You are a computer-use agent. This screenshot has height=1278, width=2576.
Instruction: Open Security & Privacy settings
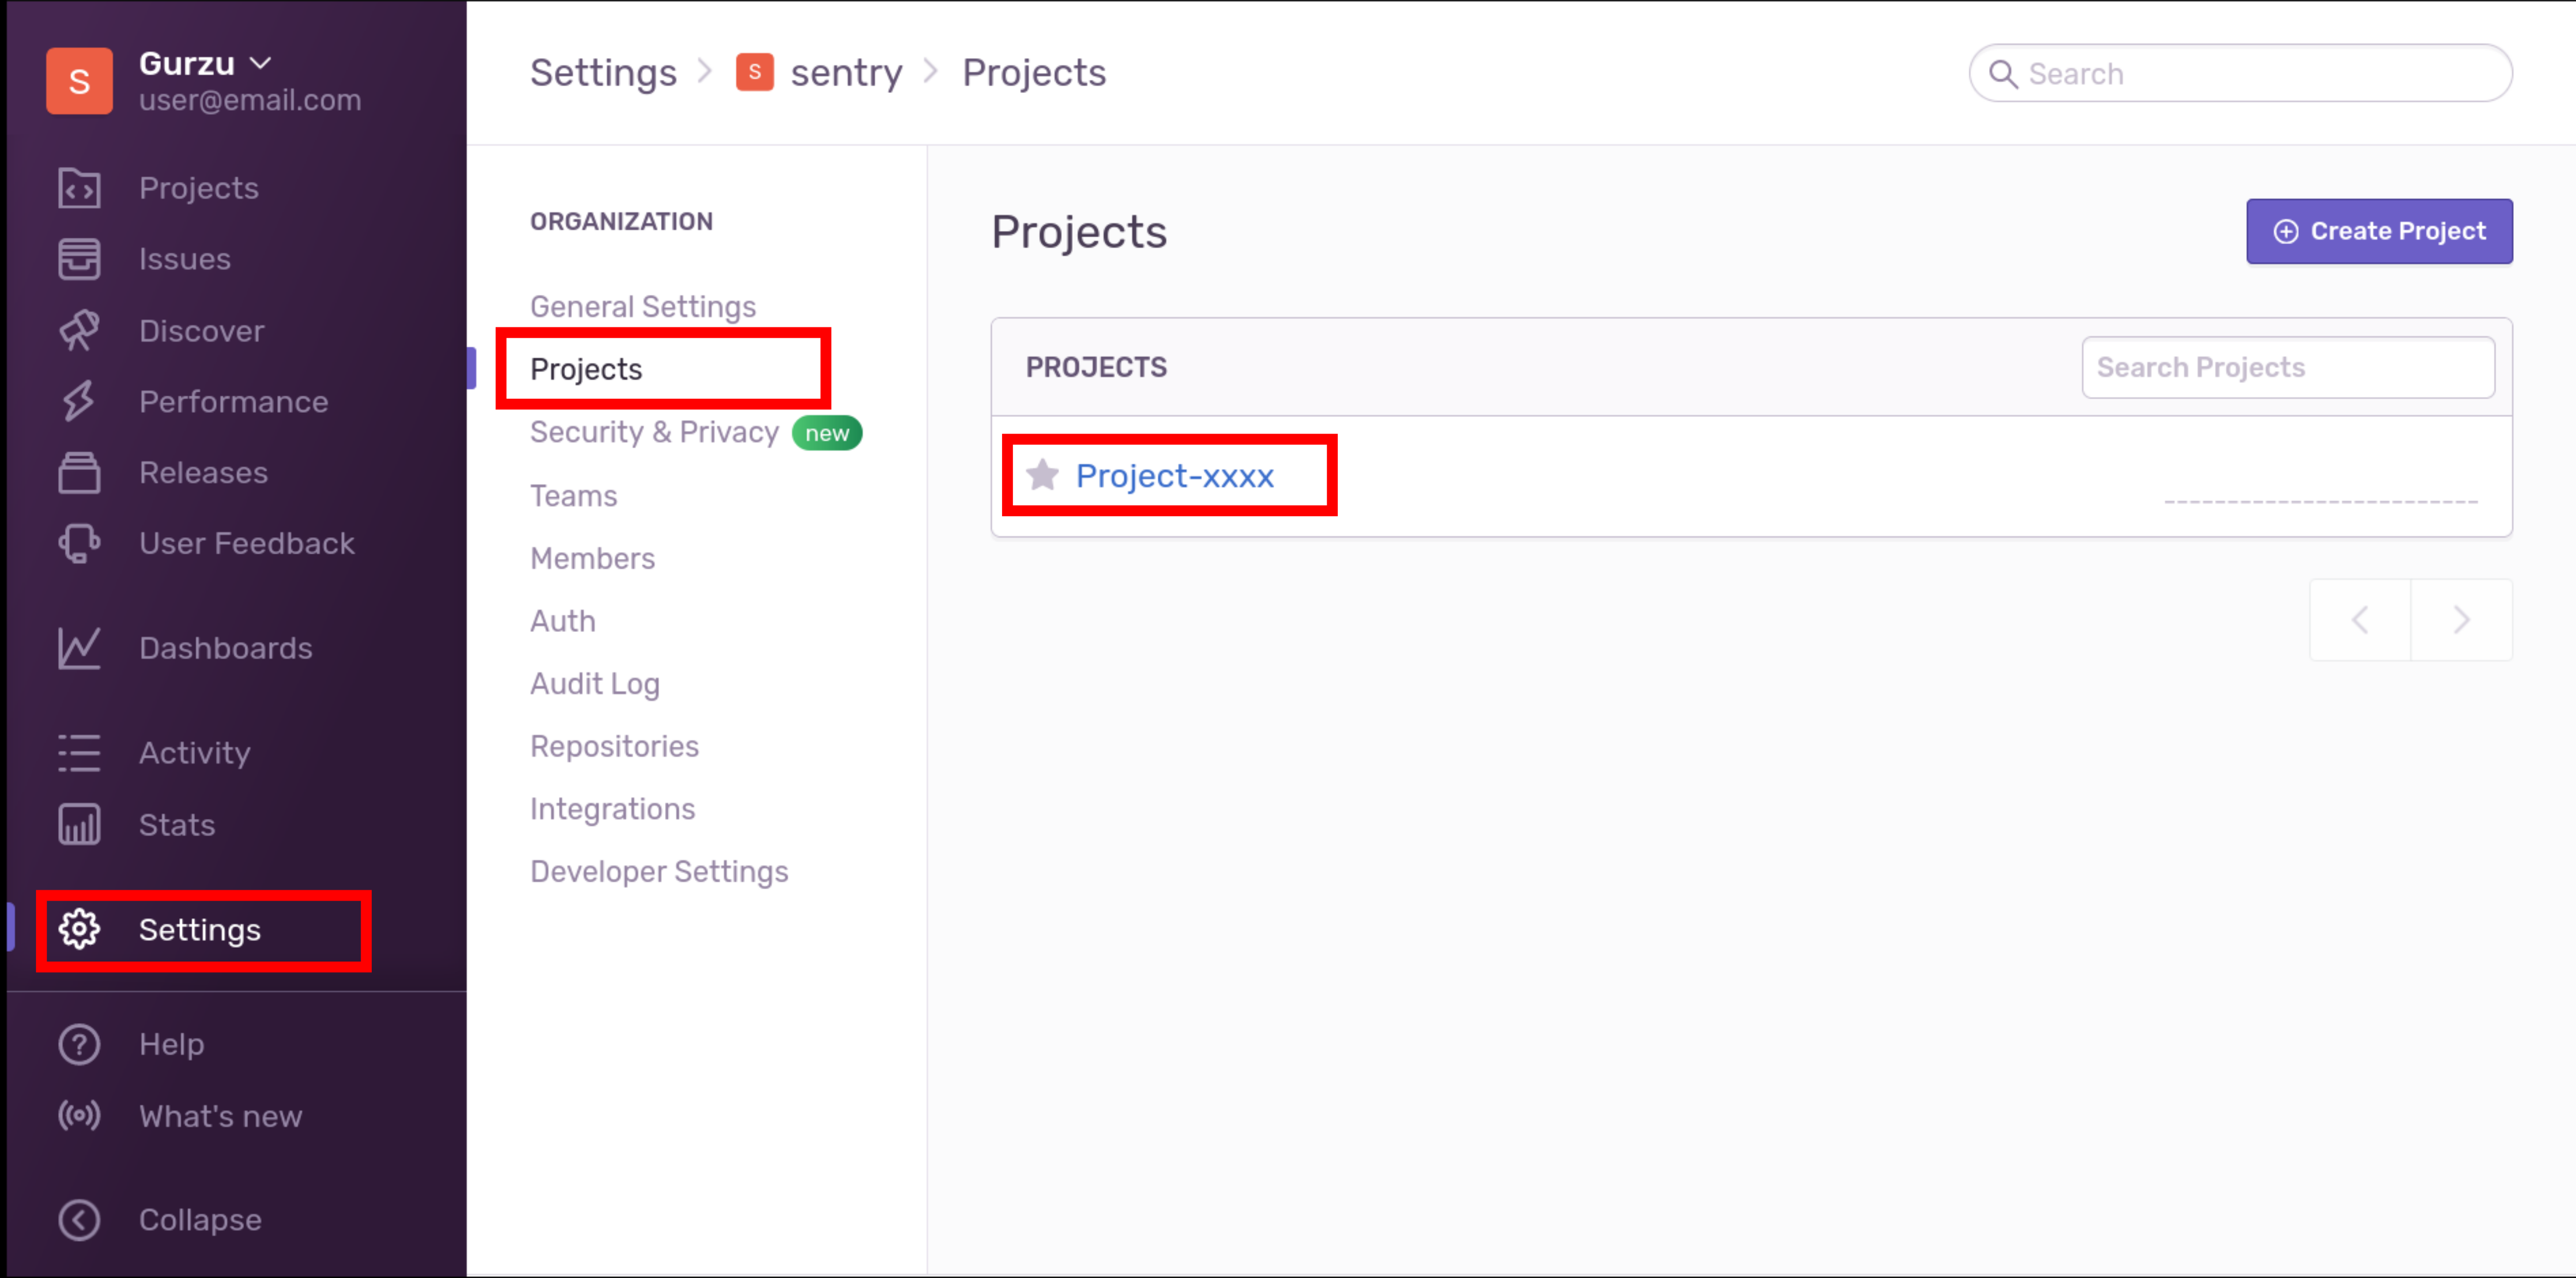(654, 433)
